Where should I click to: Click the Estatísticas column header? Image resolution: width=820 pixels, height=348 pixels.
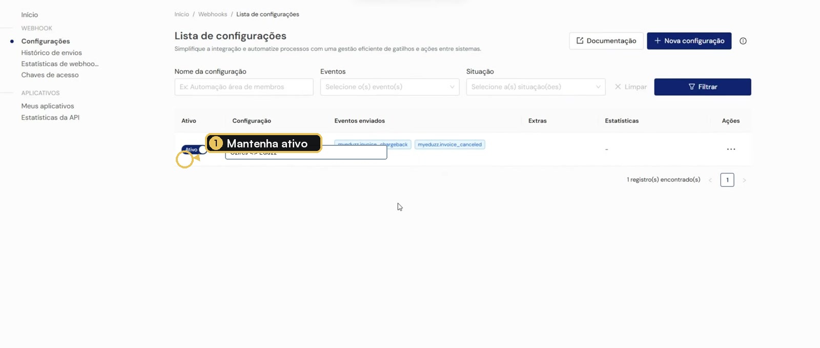pyautogui.click(x=622, y=121)
